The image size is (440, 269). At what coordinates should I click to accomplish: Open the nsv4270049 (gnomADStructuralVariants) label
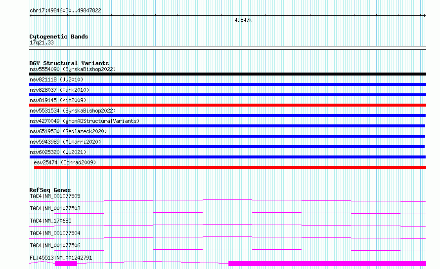pyautogui.click(x=85, y=121)
